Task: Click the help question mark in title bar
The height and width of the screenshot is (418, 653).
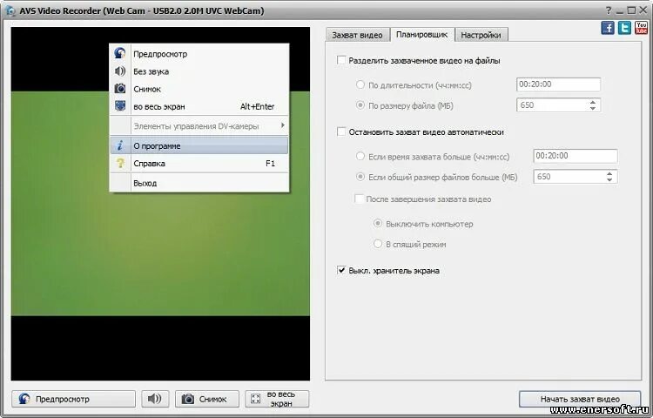Action: coord(609,10)
